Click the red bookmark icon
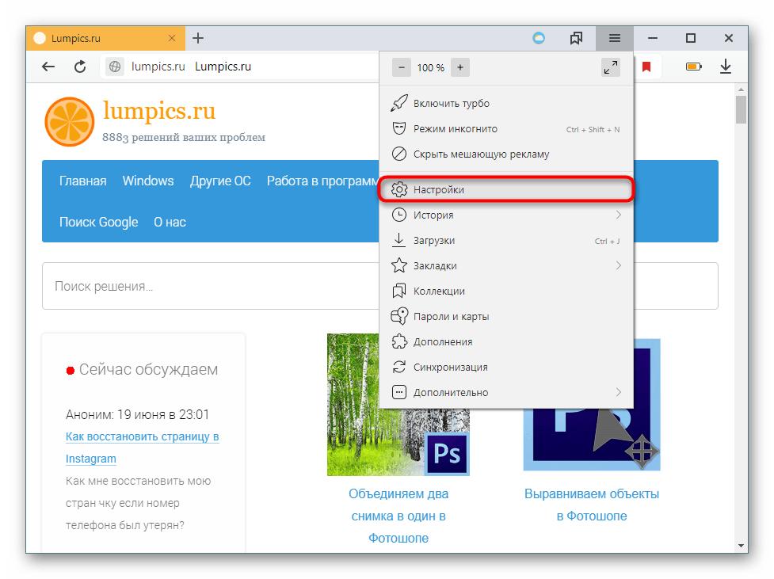Screen dimensions: 774x579 click(x=646, y=67)
